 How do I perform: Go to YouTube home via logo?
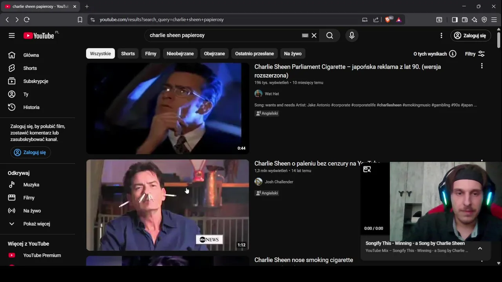(38, 36)
